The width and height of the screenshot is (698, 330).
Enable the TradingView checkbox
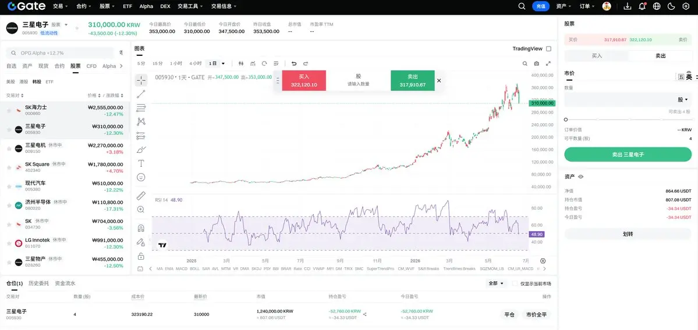point(548,49)
